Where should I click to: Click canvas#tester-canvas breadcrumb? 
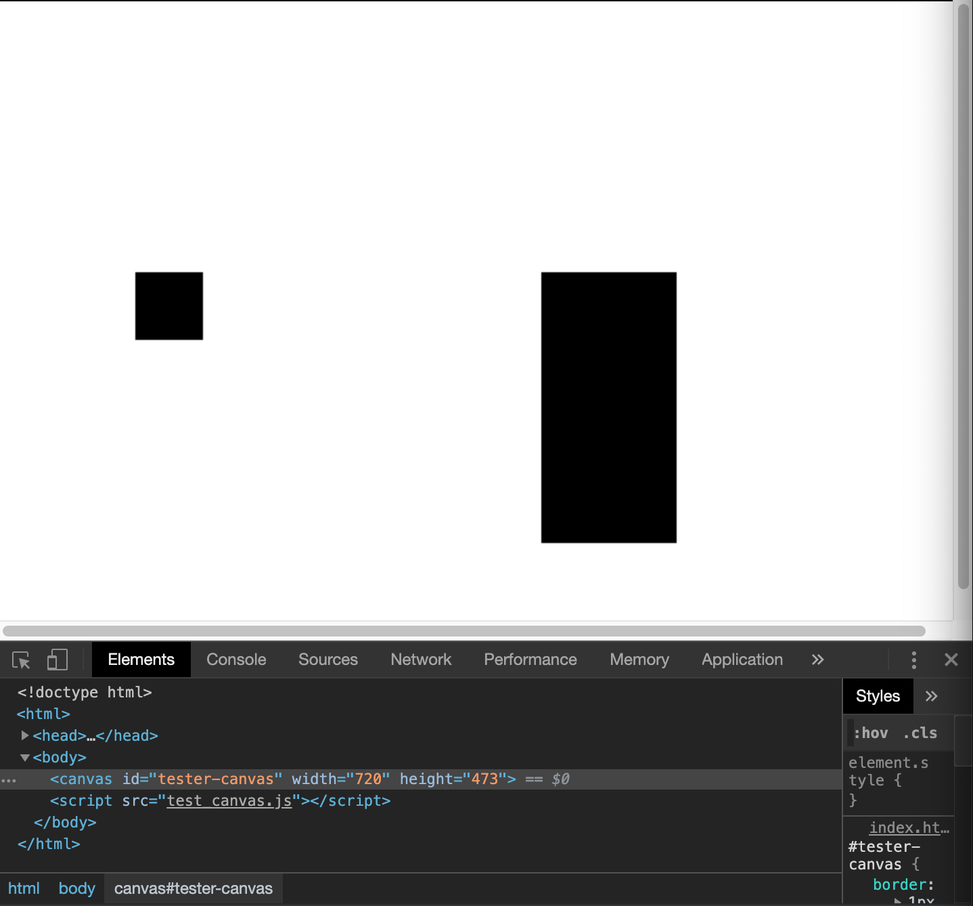(194, 888)
